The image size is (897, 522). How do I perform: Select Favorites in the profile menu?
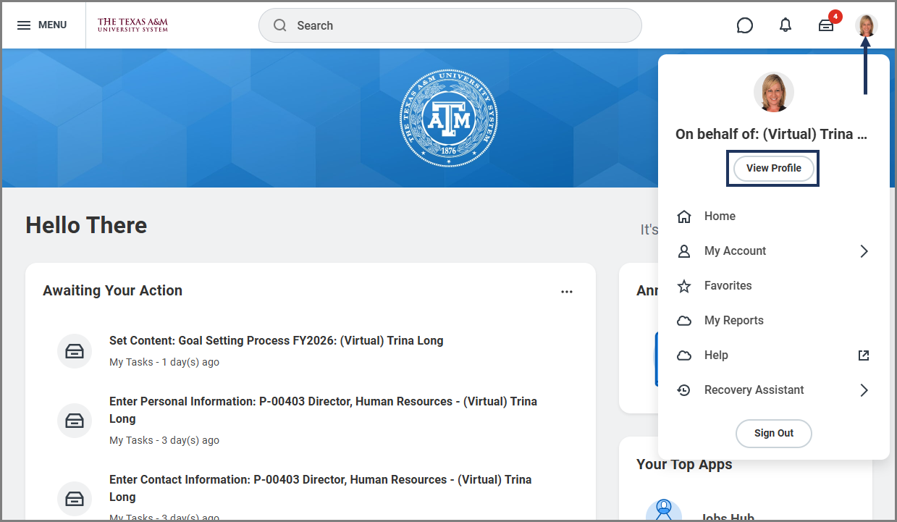coord(728,286)
